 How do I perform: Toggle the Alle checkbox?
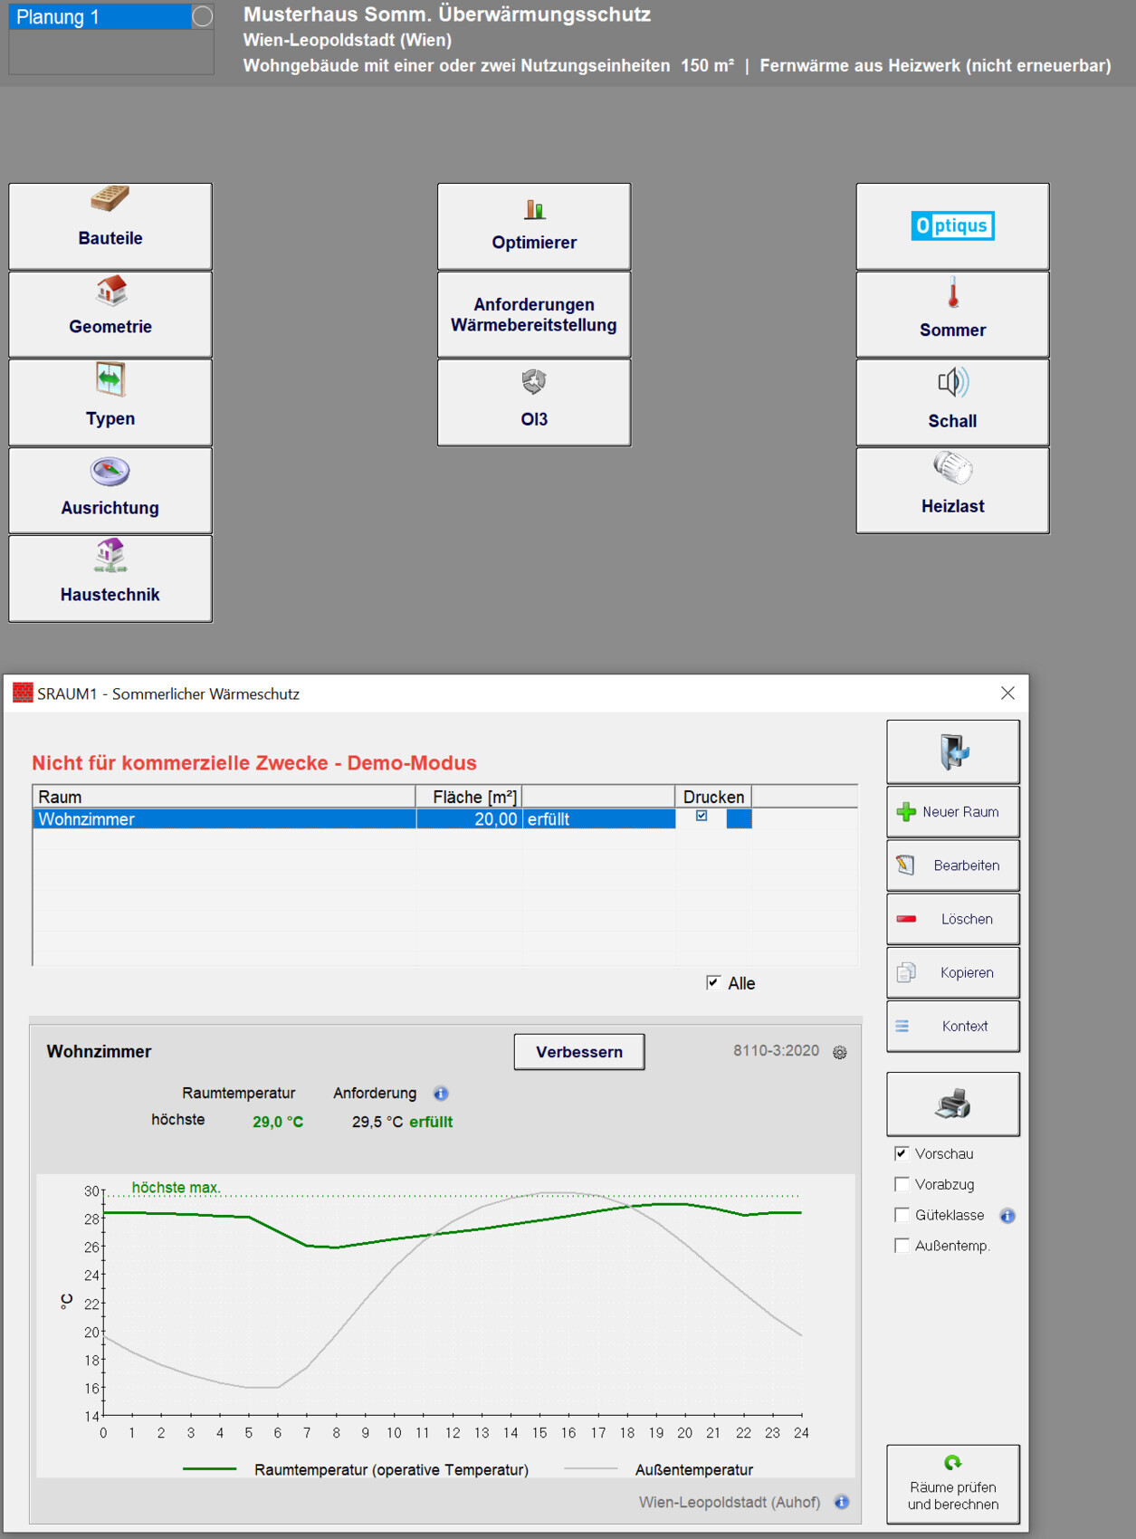pyautogui.click(x=713, y=983)
